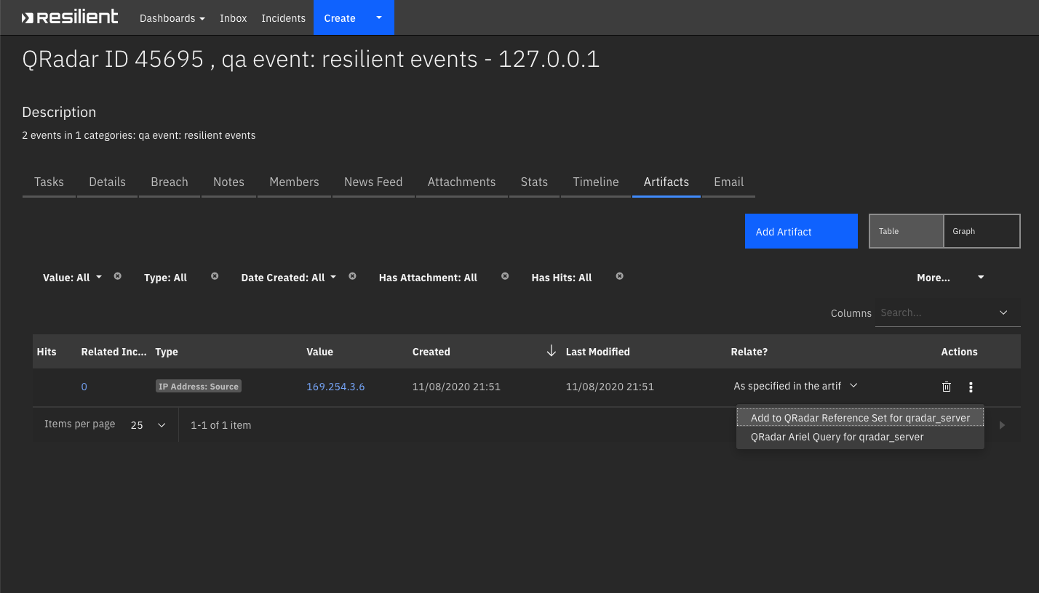Remove the Has Hits filter
1039x593 pixels.
619,276
